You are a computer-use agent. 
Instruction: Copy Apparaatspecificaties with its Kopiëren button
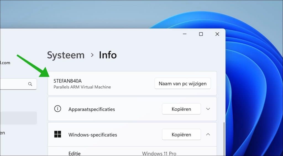tap(181, 109)
